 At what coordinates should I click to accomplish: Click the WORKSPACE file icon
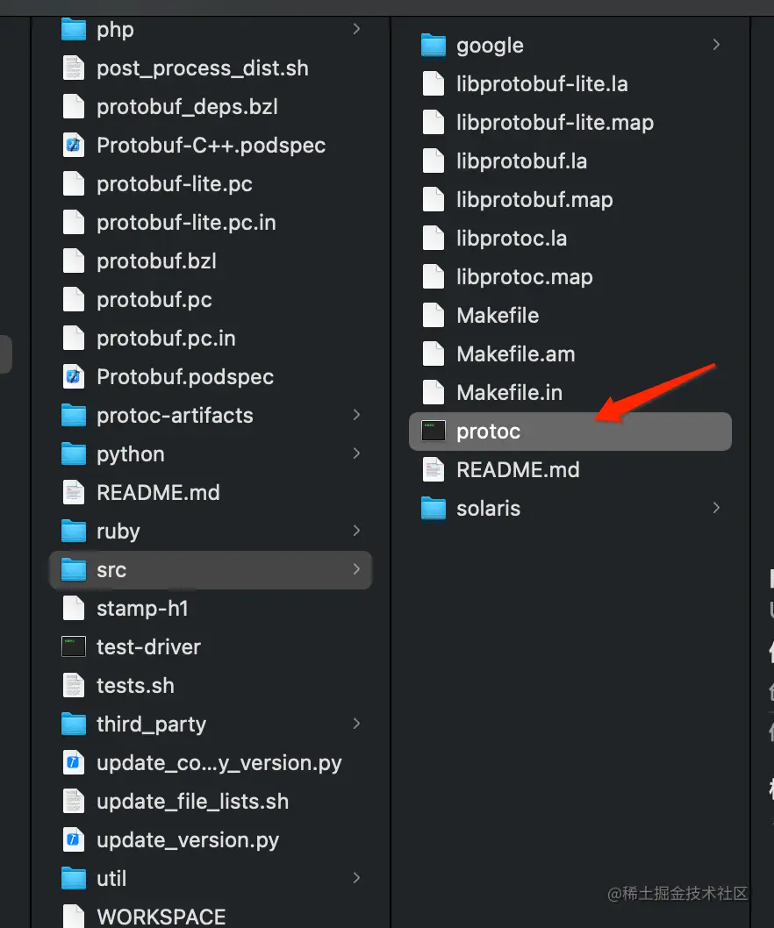74,916
